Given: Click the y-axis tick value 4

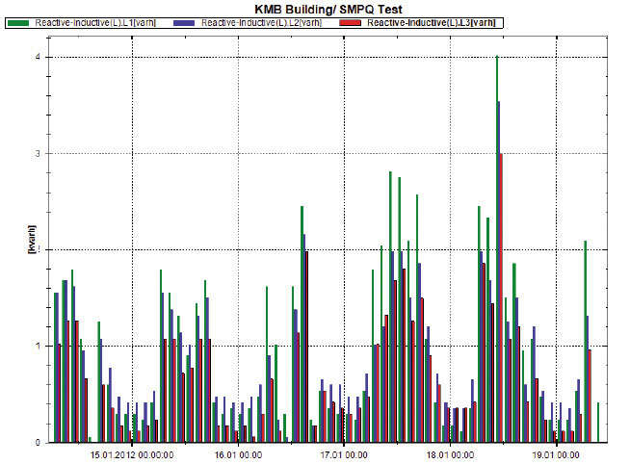Looking at the screenshot, I should click(x=39, y=57).
